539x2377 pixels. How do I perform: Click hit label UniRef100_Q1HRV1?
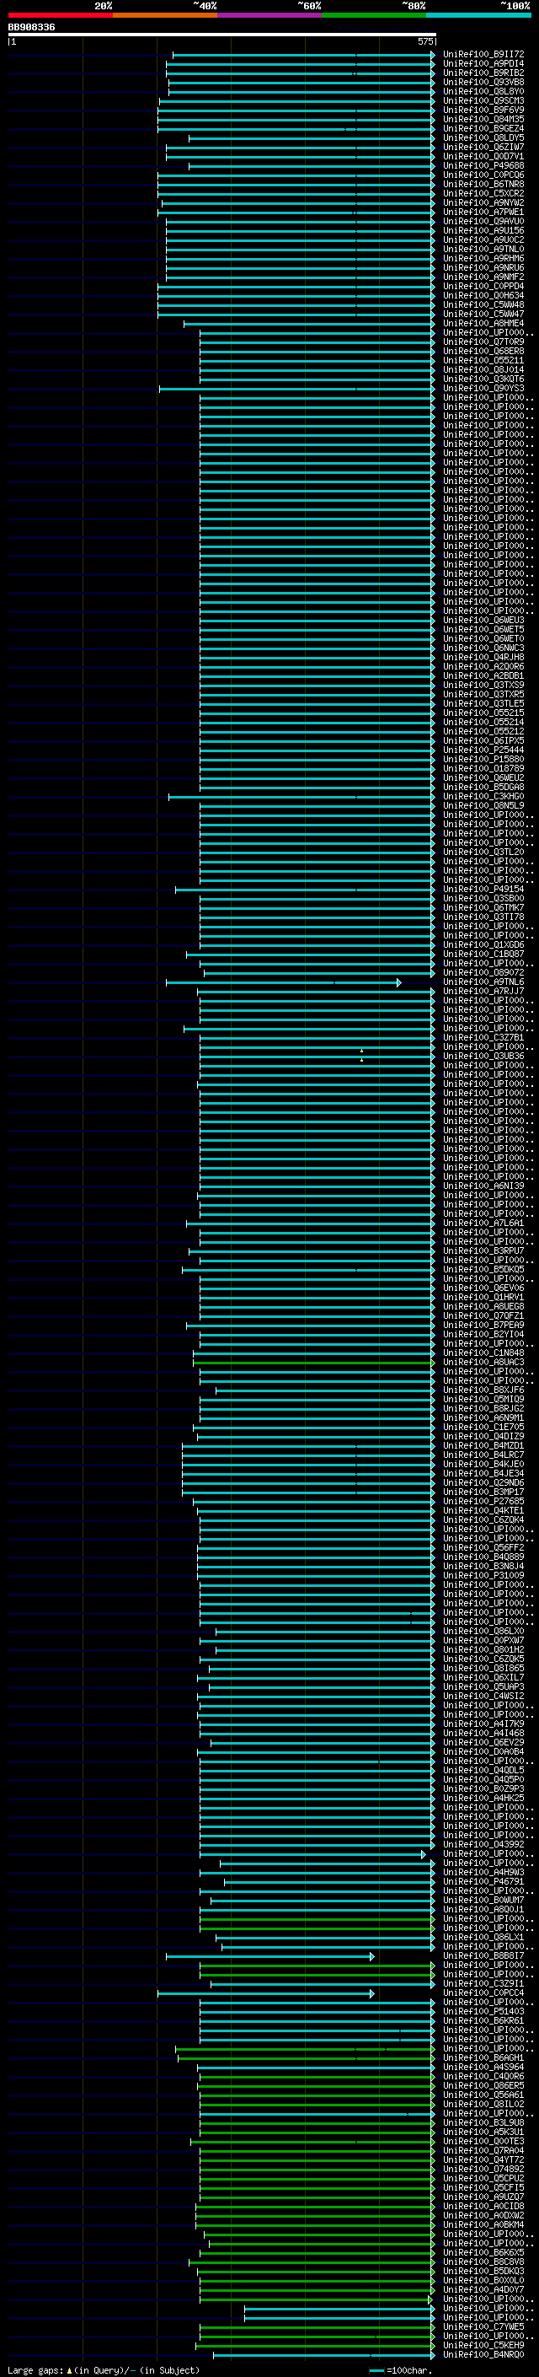click(x=483, y=1298)
